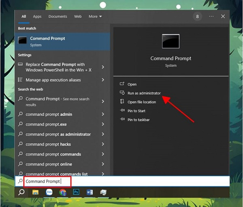The image size is (243, 207).
Task: Click search icon beside command prompt hacks
Action: pos(20,144)
